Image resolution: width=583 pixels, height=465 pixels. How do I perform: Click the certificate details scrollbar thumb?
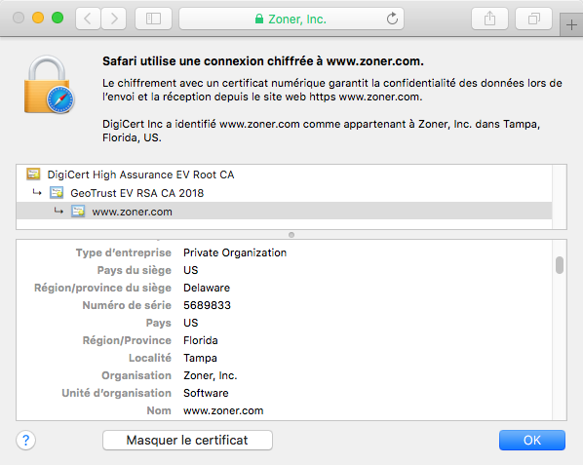tap(560, 265)
